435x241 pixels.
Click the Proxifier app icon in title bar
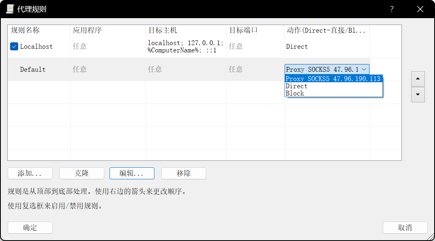pyautogui.click(x=10, y=9)
